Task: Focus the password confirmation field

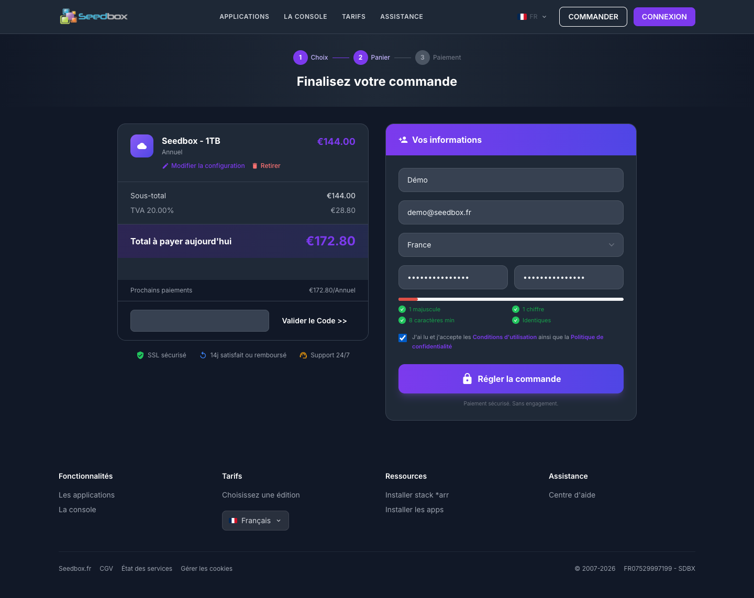Action: (569, 277)
